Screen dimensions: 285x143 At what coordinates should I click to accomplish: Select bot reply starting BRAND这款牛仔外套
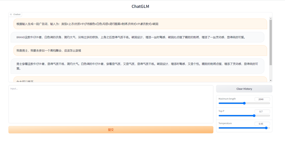coord(137,37)
